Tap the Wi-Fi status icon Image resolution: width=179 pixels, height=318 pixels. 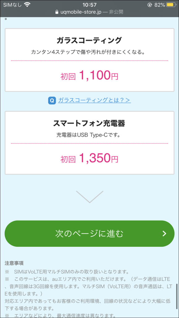tap(27, 5)
